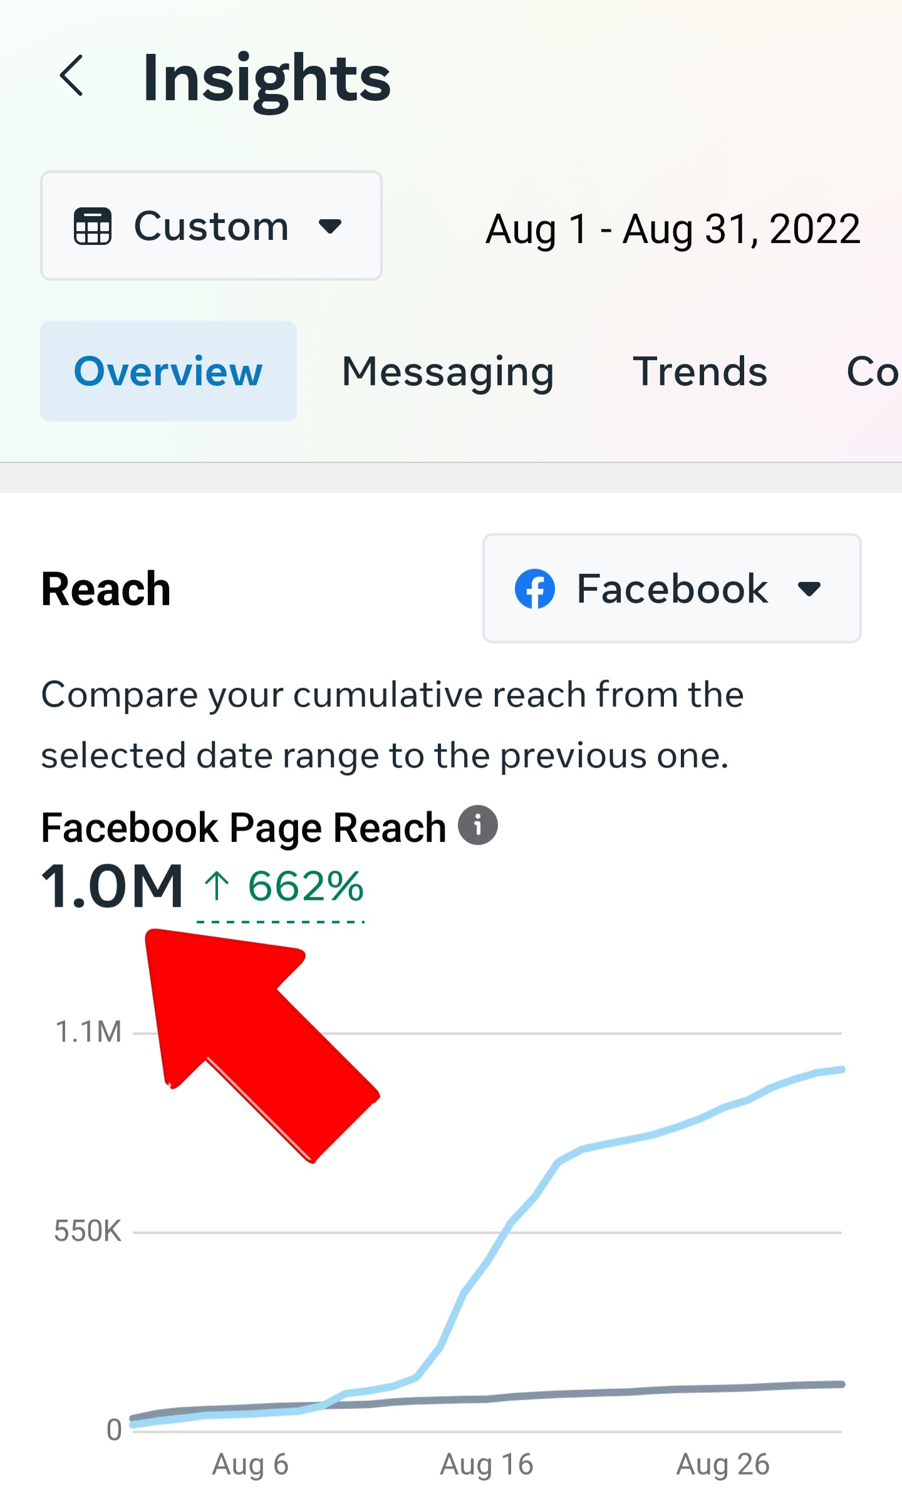The height and width of the screenshot is (1503, 902).
Task: Open the Messaging tab
Action: click(x=448, y=372)
